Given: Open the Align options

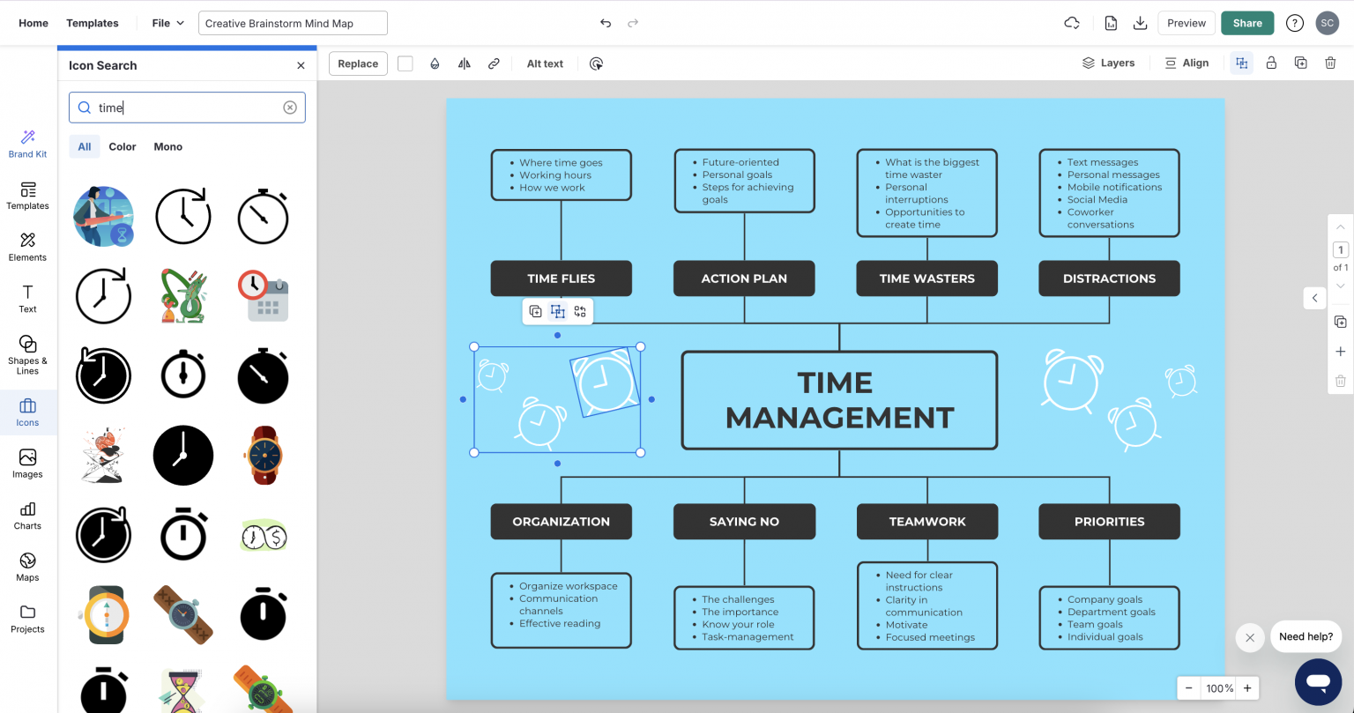Looking at the screenshot, I should pyautogui.click(x=1187, y=63).
